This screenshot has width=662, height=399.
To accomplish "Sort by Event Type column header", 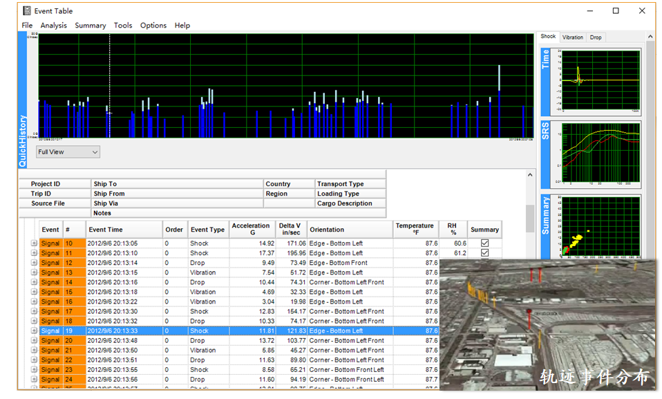I will coord(208,230).
